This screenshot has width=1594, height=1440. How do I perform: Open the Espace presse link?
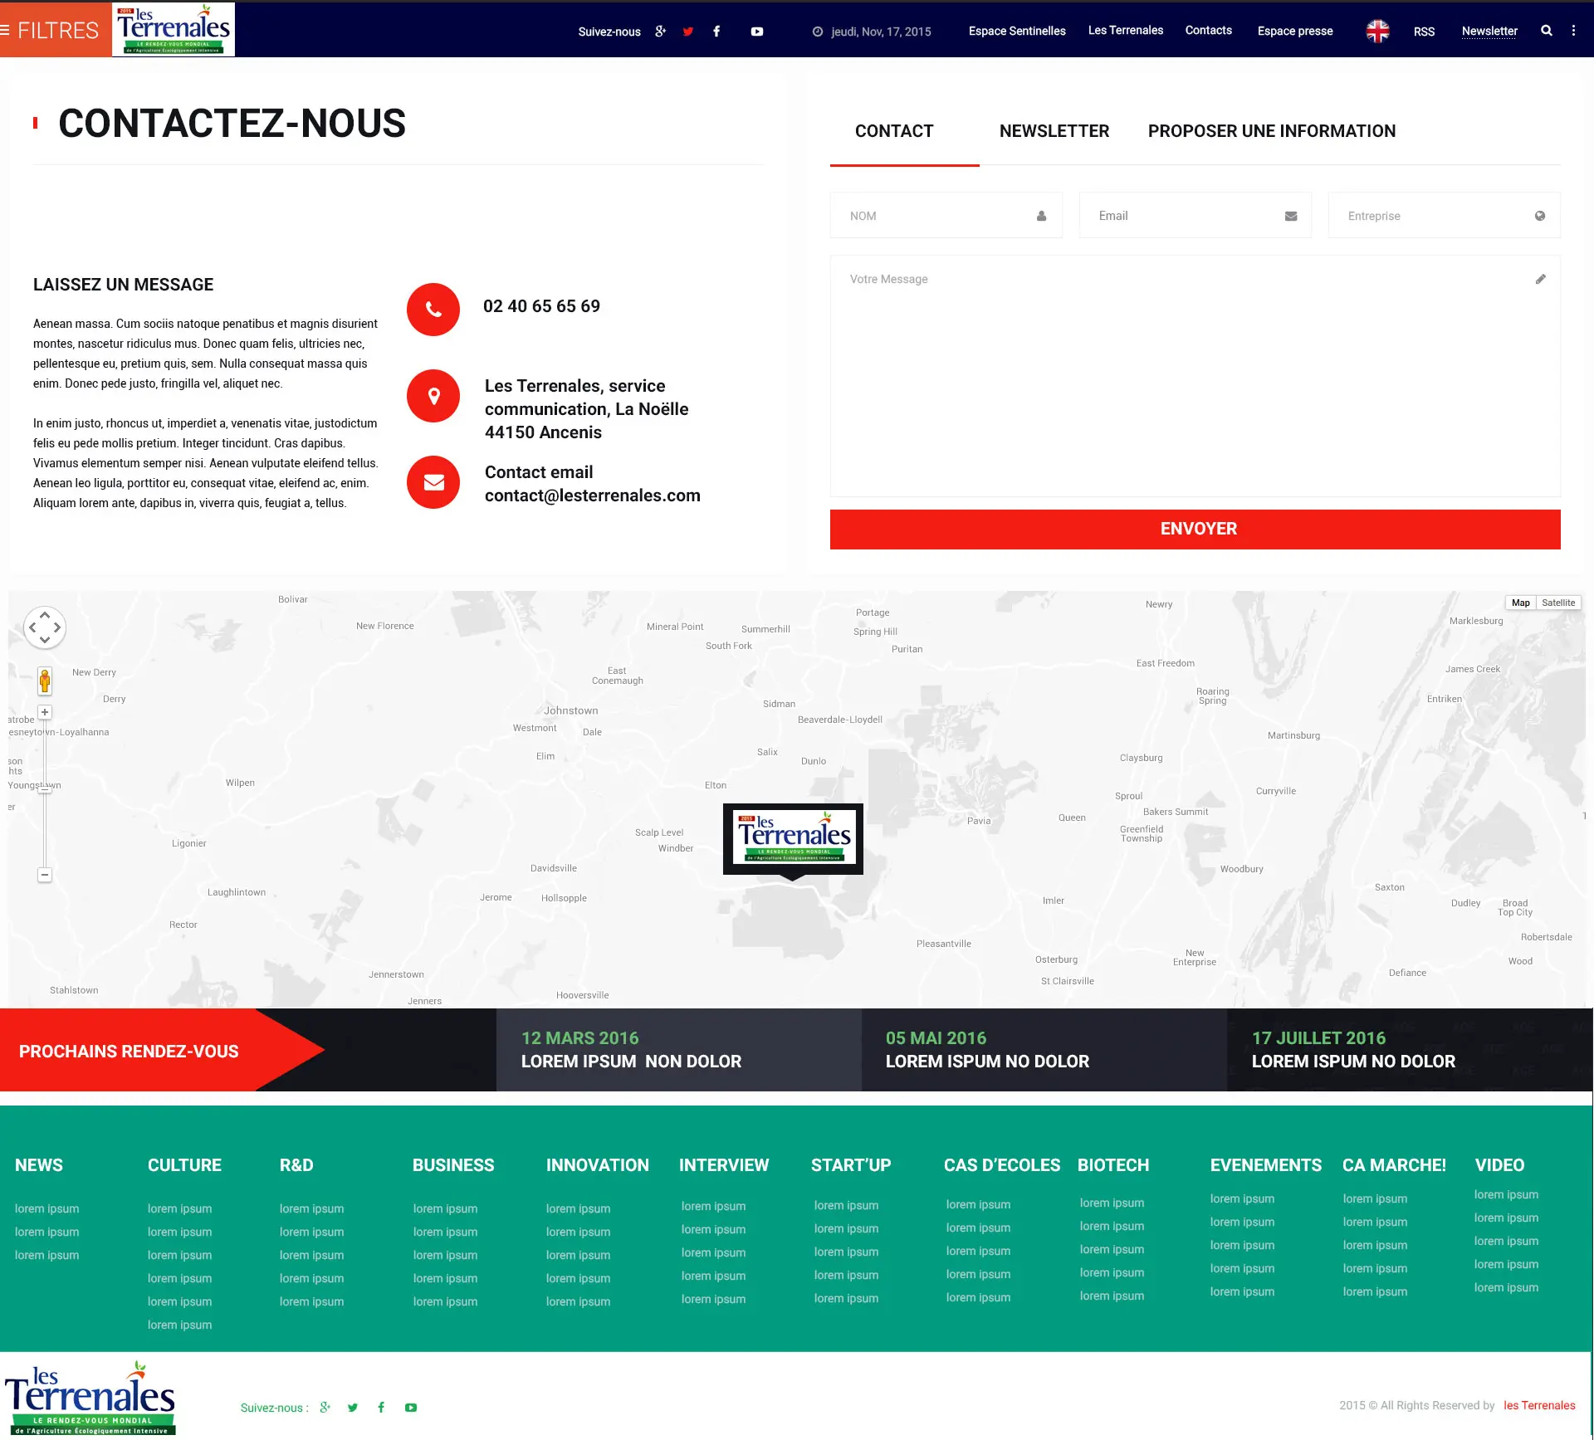[1294, 31]
